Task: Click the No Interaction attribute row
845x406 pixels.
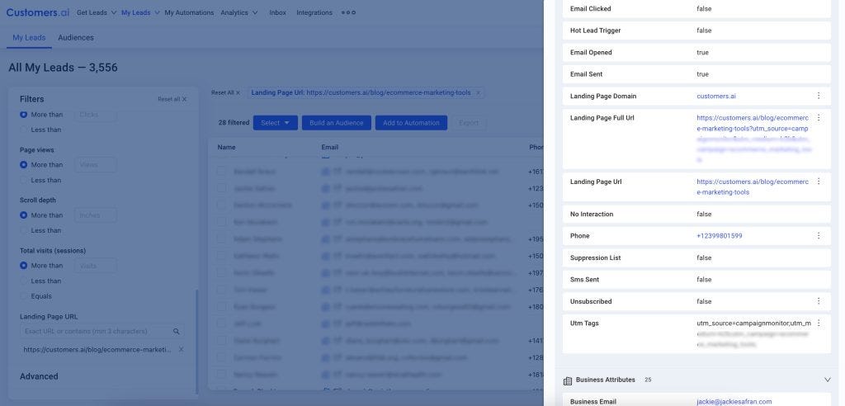Action: click(x=696, y=214)
